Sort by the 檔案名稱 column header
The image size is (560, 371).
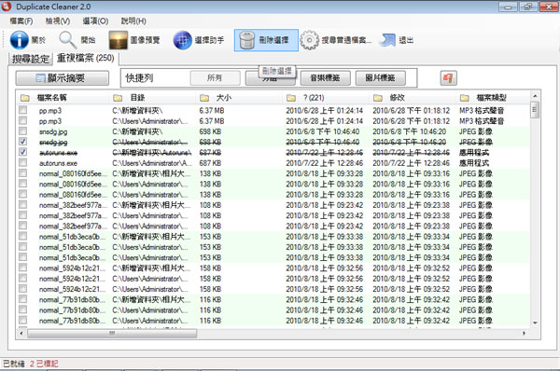point(52,98)
